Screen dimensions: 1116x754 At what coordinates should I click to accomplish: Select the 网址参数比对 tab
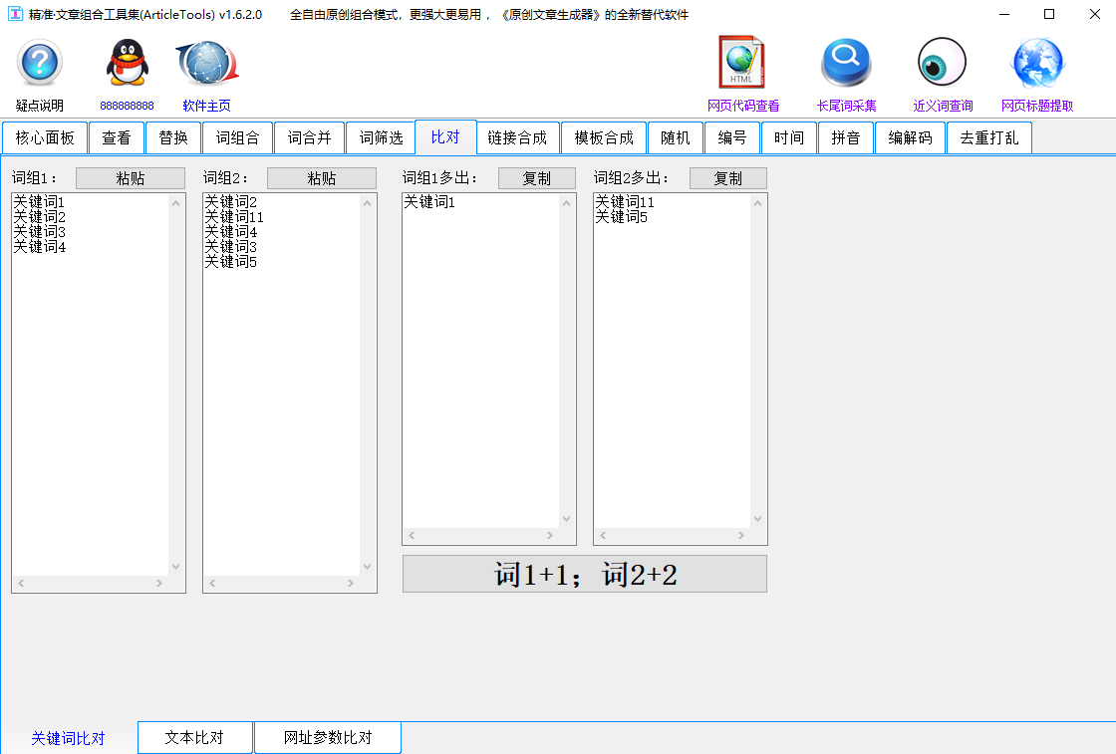click(328, 737)
